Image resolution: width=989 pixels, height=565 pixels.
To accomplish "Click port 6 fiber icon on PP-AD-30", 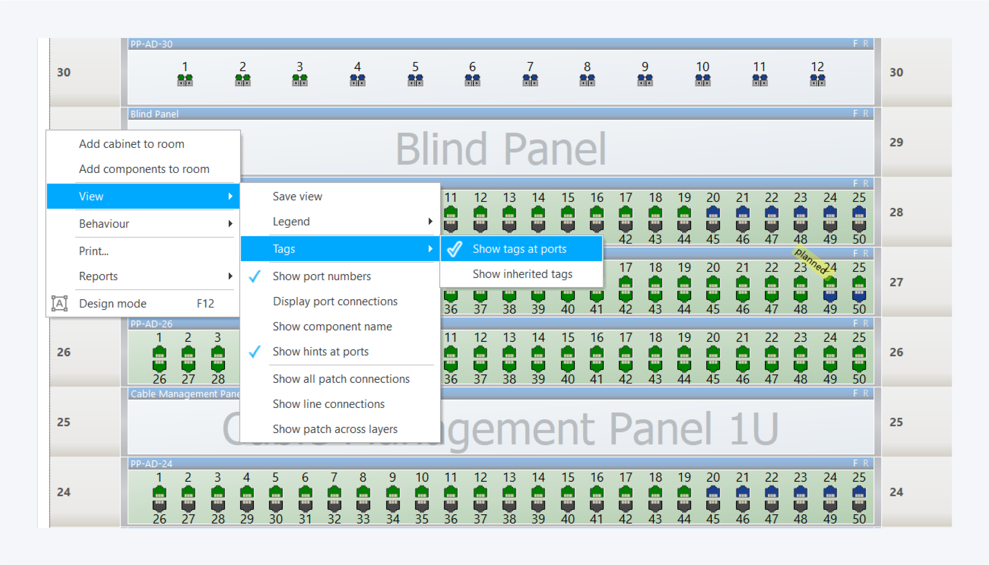I will pos(472,80).
